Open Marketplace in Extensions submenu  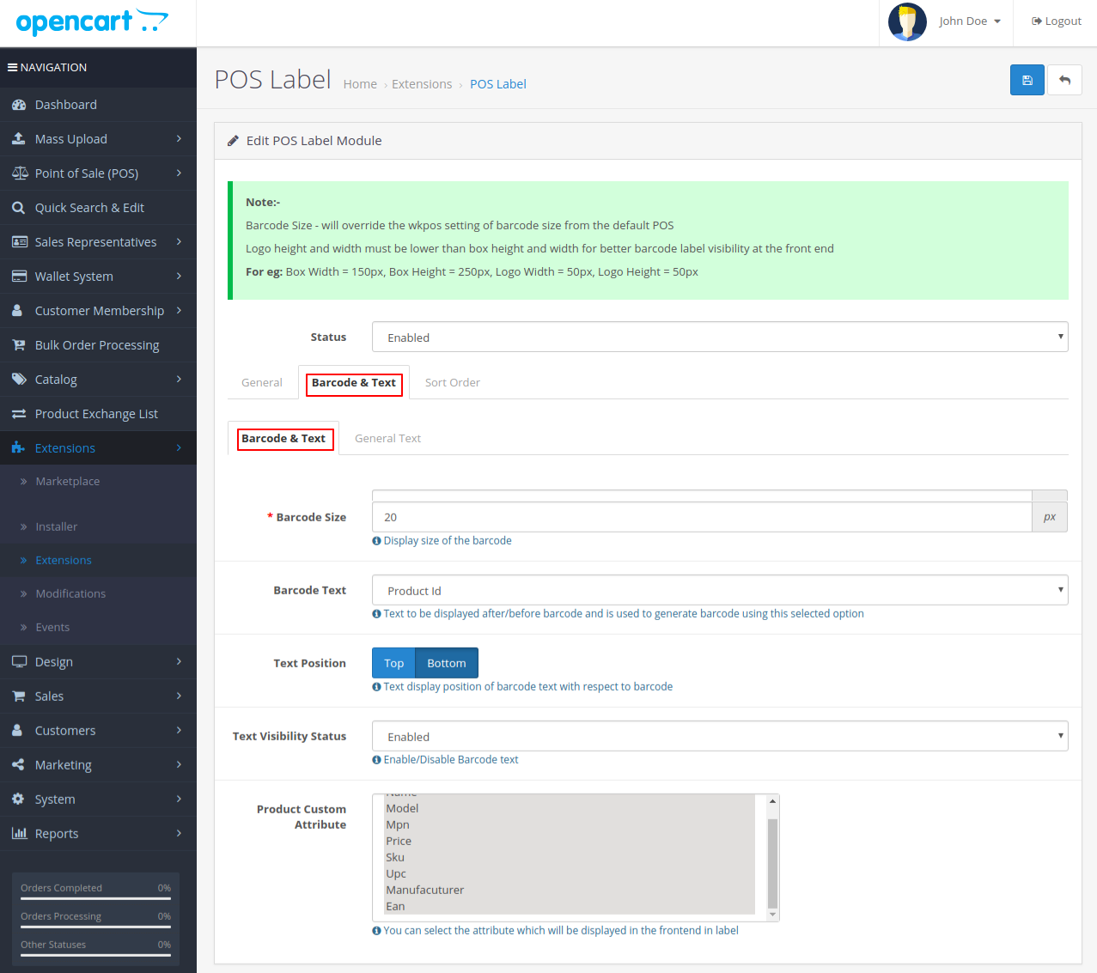[68, 482]
